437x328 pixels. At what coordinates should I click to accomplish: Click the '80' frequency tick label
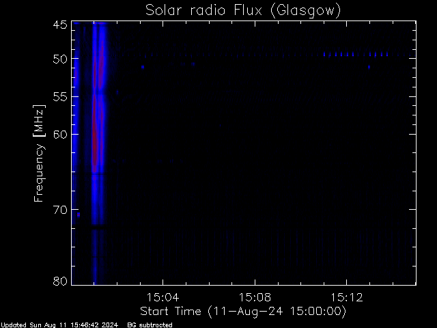click(x=60, y=281)
